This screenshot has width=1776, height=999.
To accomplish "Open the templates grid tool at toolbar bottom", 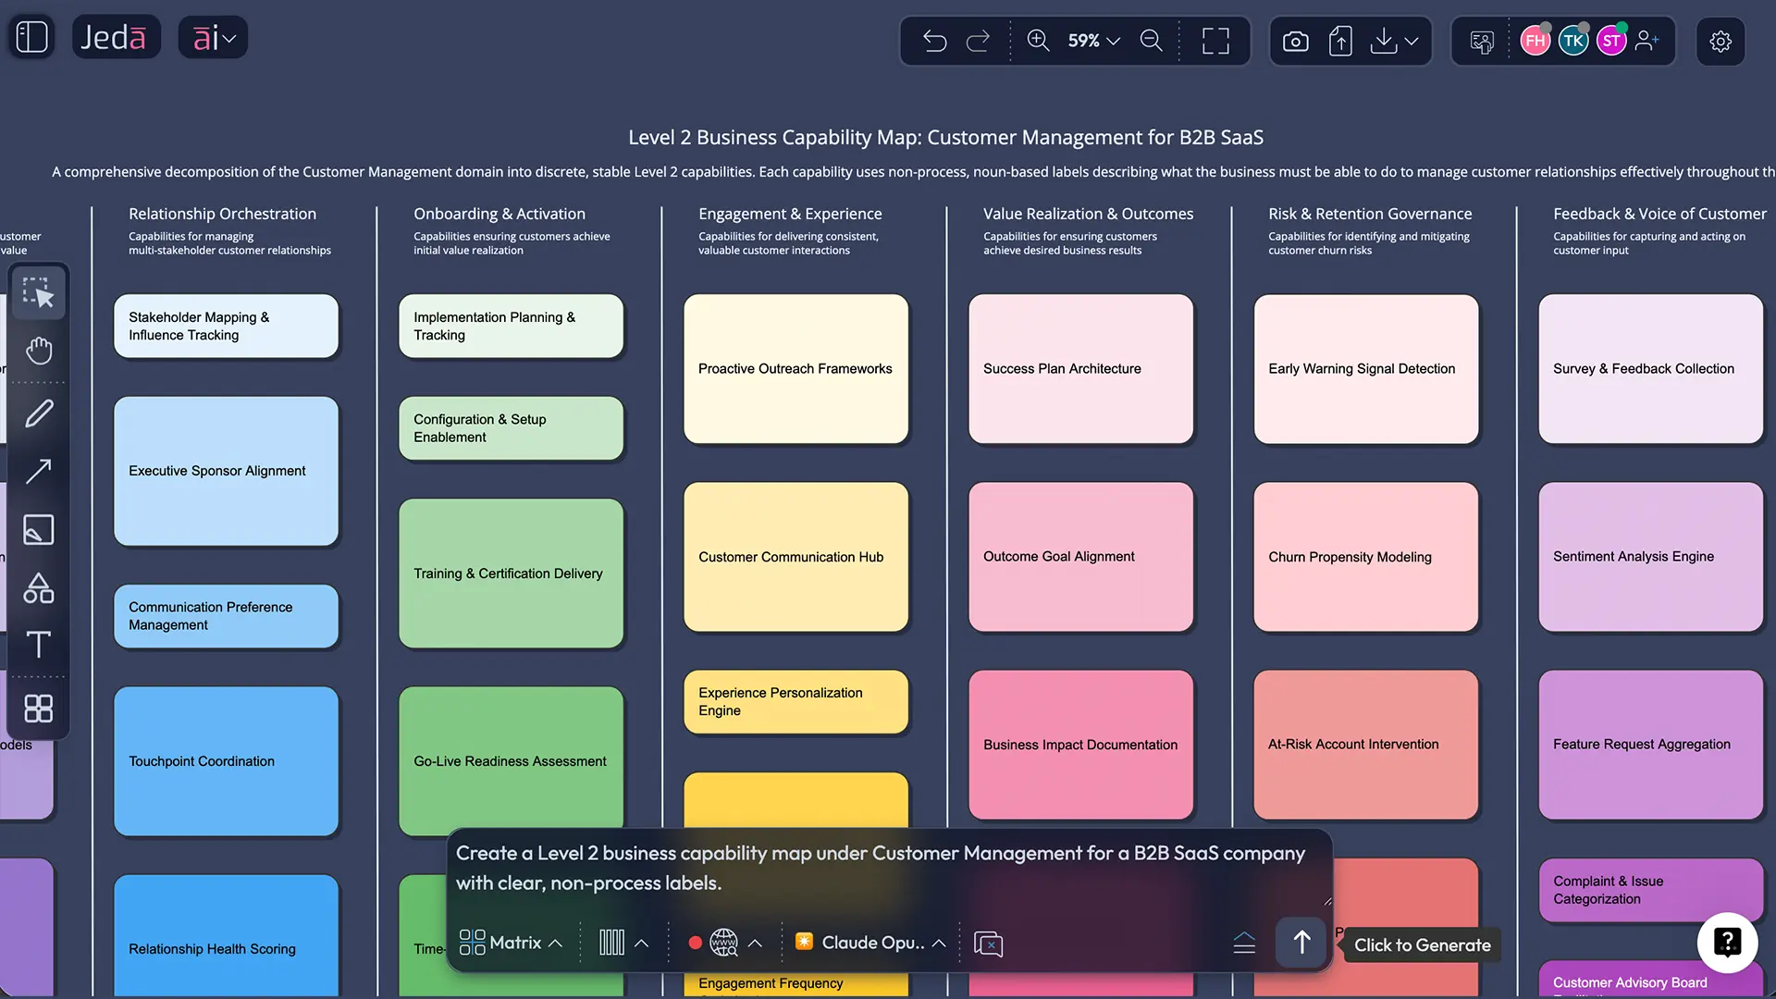I will 39,709.
